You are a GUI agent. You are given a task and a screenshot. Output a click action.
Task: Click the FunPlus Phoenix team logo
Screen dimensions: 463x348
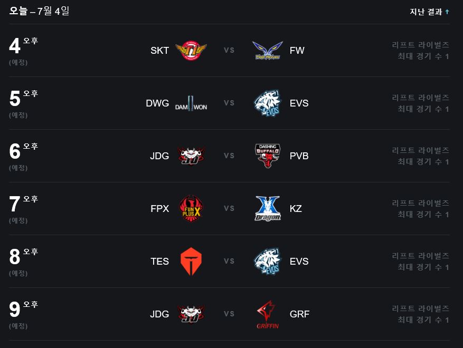[x=191, y=209]
